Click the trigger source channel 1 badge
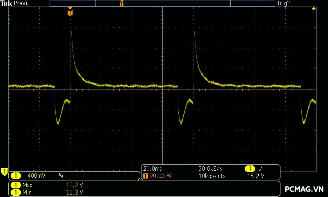The height and width of the screenshot is (197, 328). 249,169
